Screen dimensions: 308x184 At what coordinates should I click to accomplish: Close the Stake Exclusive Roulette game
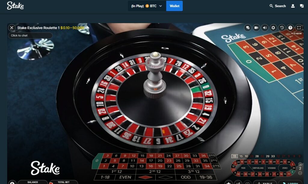tap(12, 28)
